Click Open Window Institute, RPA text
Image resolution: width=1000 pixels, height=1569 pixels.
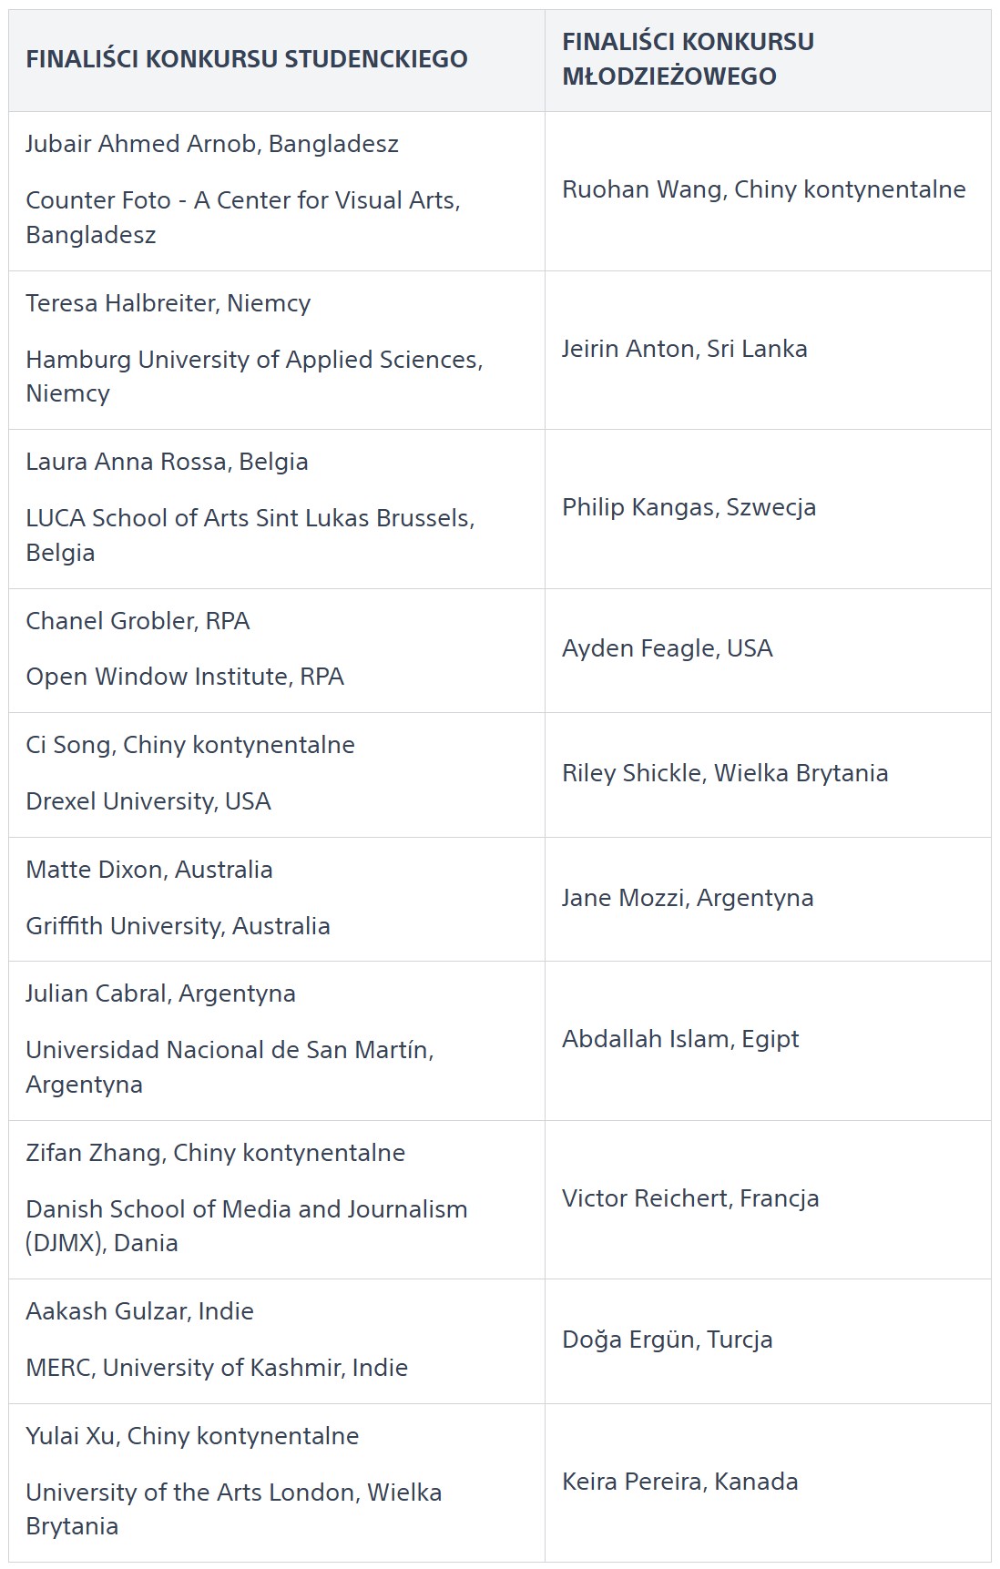[x=185, y=677]
